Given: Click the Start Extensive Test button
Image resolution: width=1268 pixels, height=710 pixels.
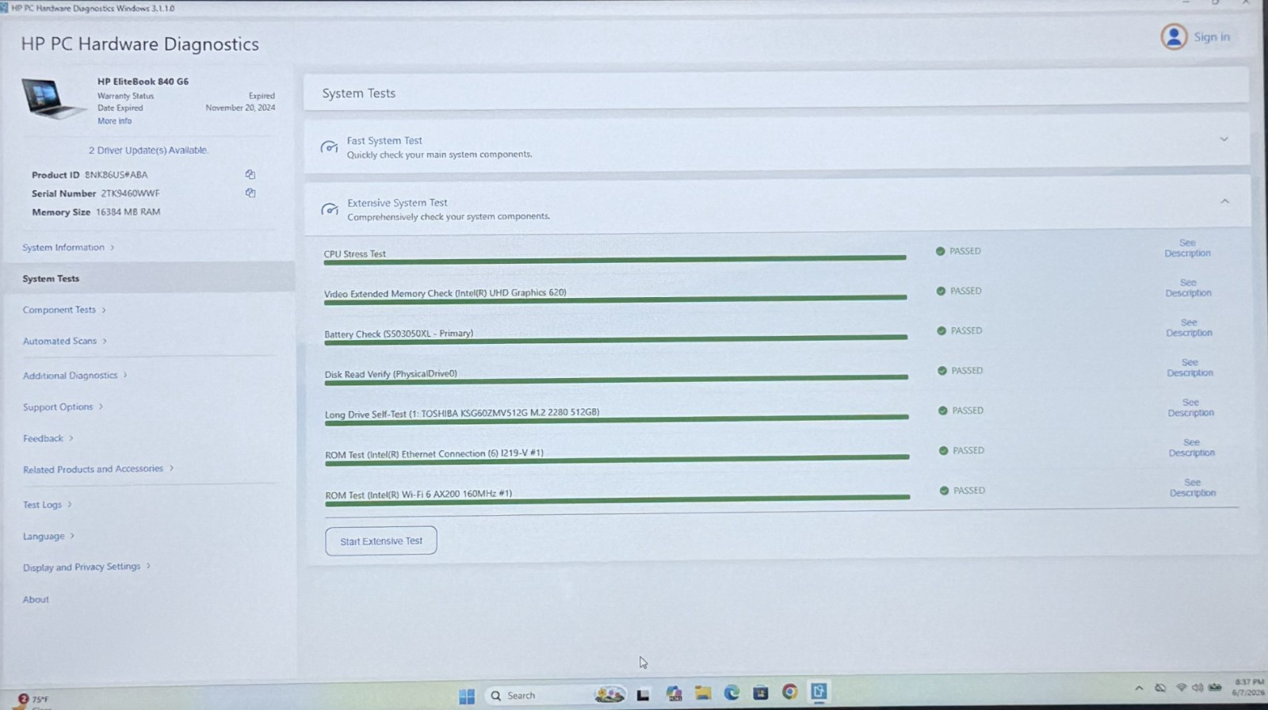Looking at the screenshot, I should tap(381, 541).
